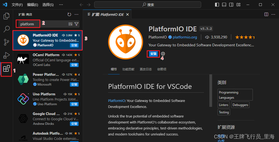Open extensions view more actions menu
Screen dimensions: 279x142
pos(76,14)
